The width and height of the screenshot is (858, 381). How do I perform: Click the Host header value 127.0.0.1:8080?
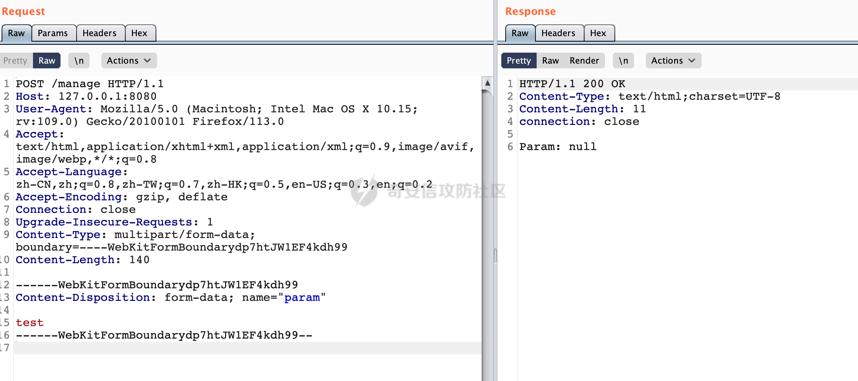pyautogui.click(x=107, y=96)
